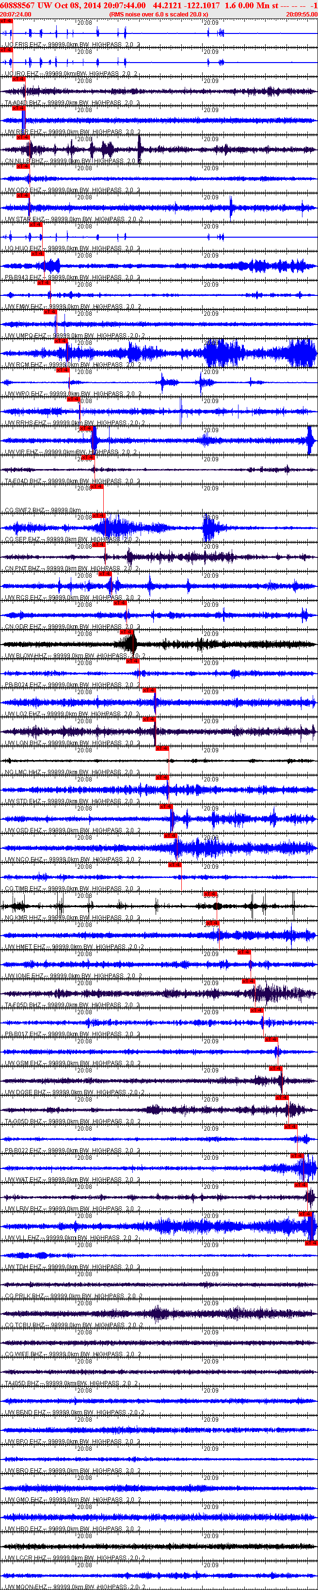Select the CN NLLB BHZ station label
Screen dimensions: 318x1590
[x=73, y=161]
